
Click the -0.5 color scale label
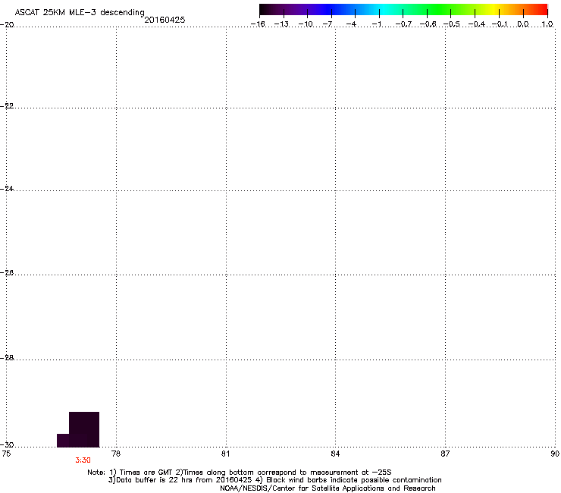pos(451,24)
